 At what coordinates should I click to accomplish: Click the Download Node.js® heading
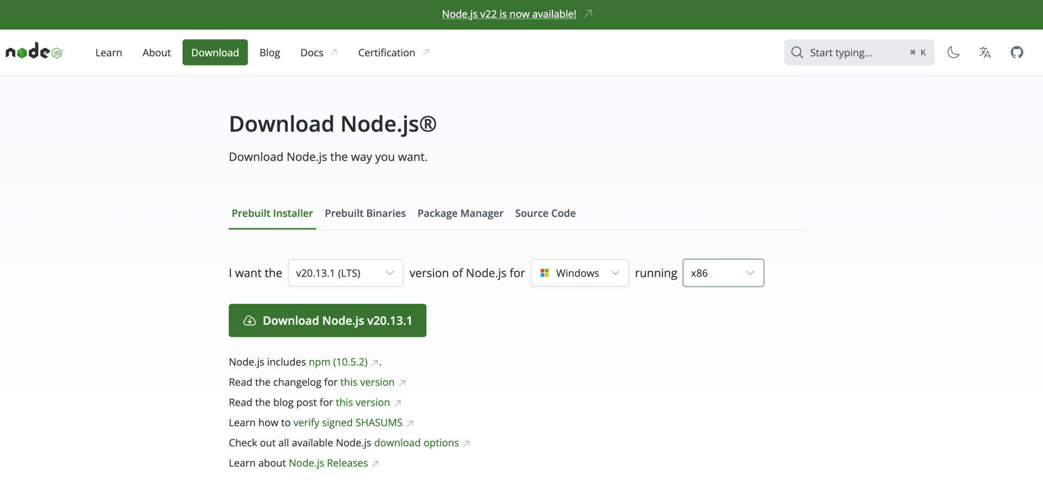click(332, 124)
